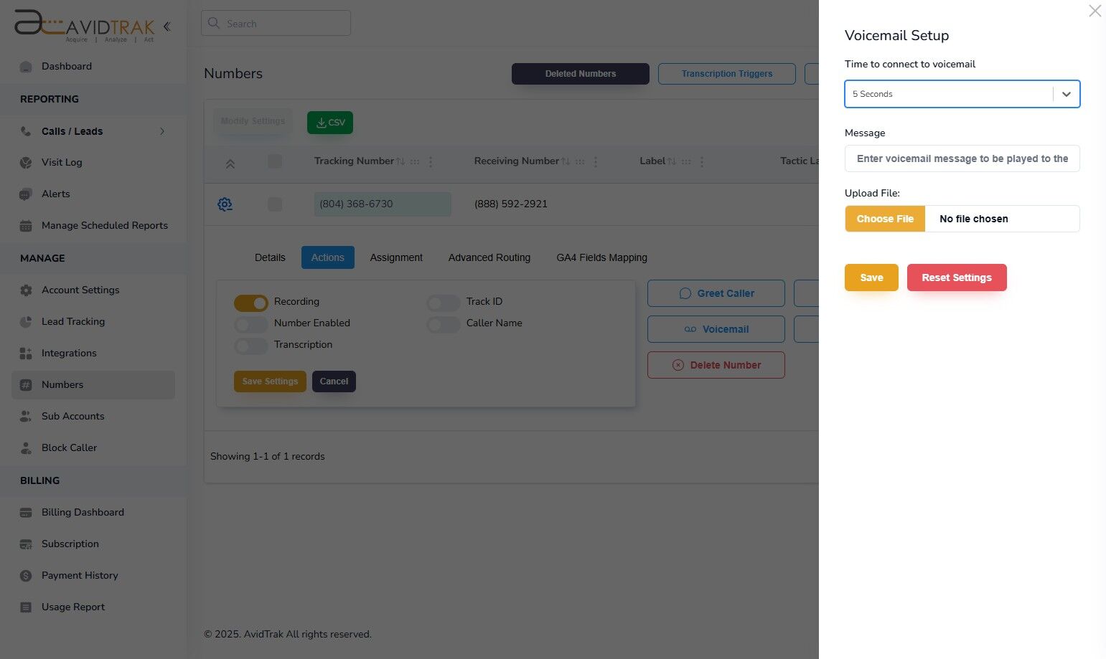Screen dimensions: 1106x659
Task: Select the Integrations sidebar icon
Action: [26, 353]
